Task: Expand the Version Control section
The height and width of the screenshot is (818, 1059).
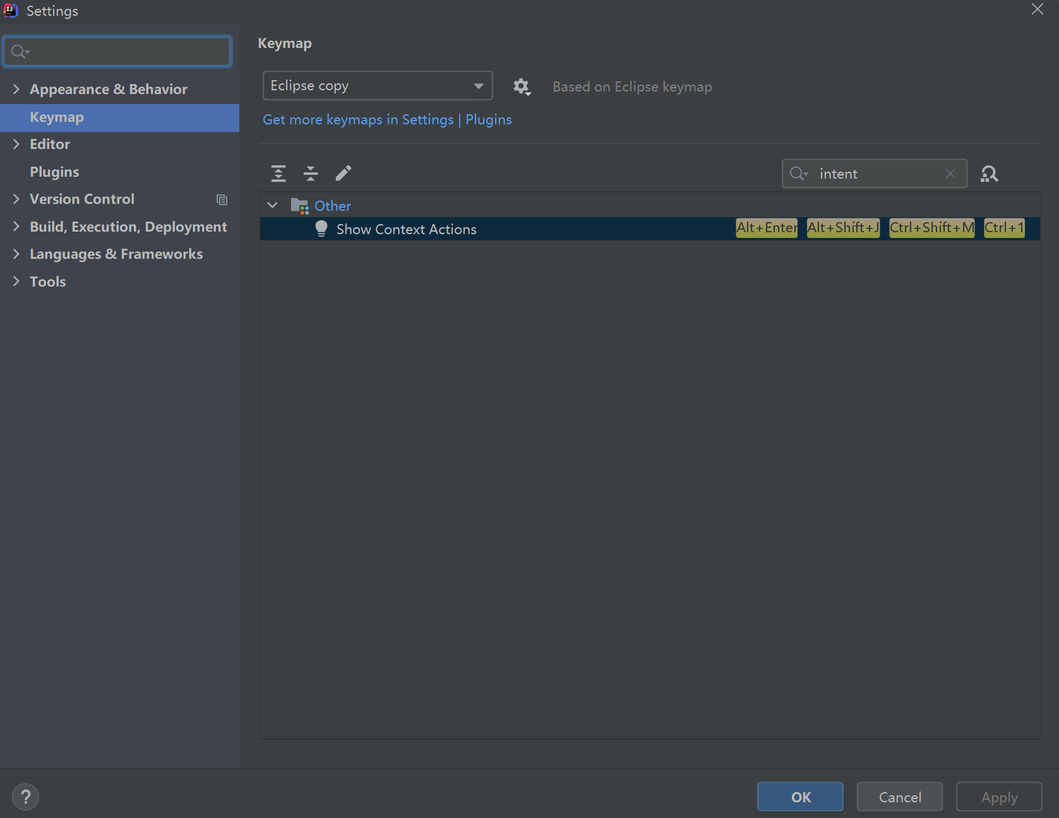Action: click(16, 199)
